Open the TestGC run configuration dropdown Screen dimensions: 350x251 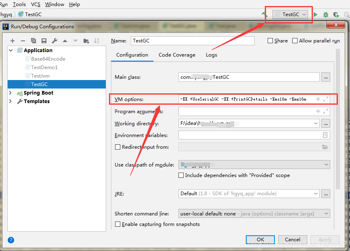[290, 15]
